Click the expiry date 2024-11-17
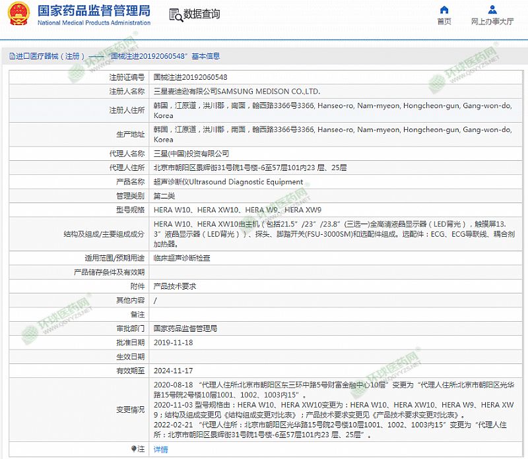 173,371
